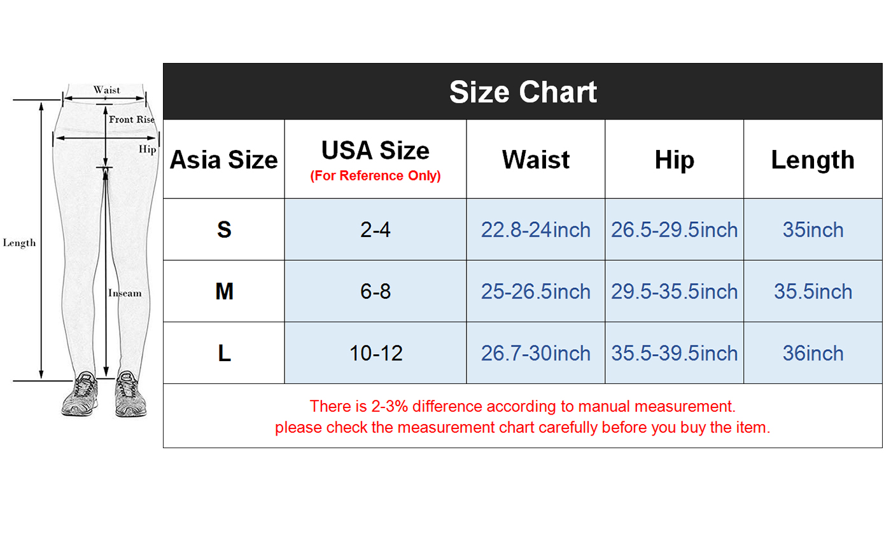
Task: Click the red For Reference Only note
Action: [x=375, y=176]
